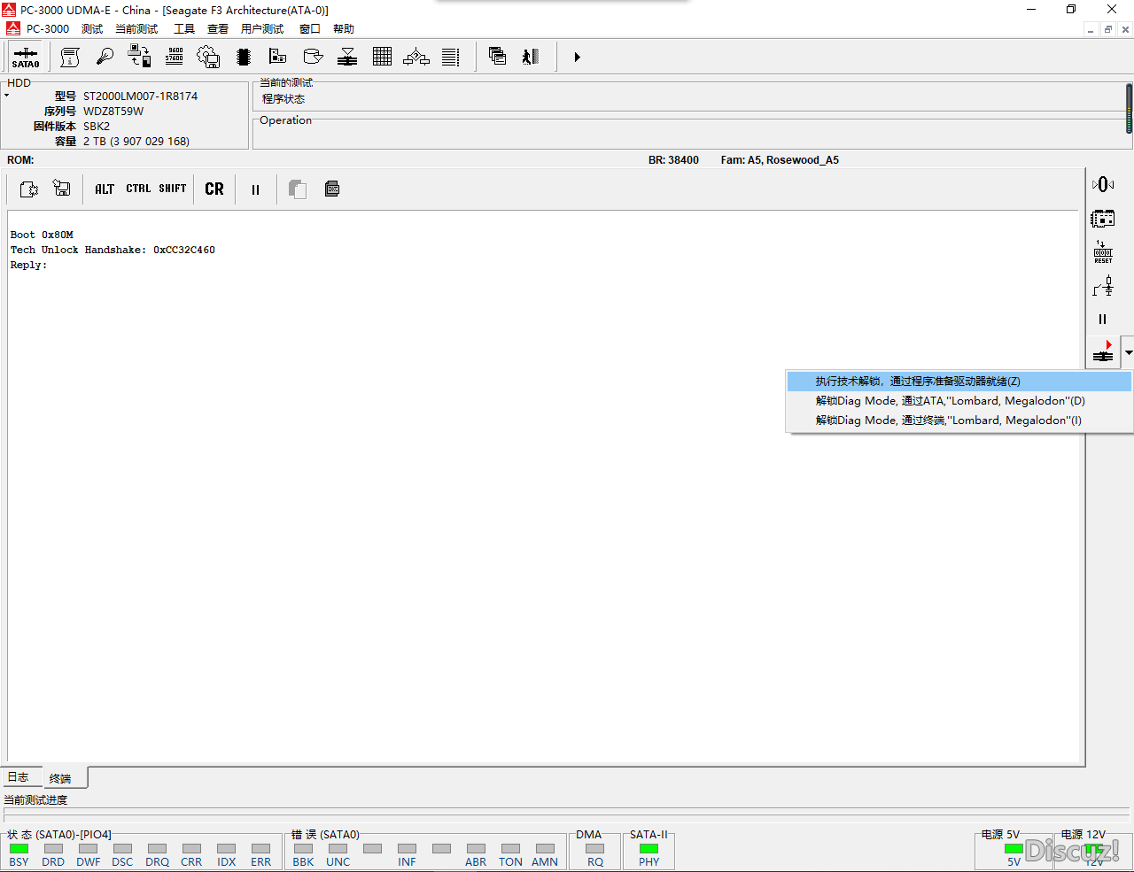Open the 帮助 menu
Viewport: 1134px width, 872px height.
click(x=344, y=29)
